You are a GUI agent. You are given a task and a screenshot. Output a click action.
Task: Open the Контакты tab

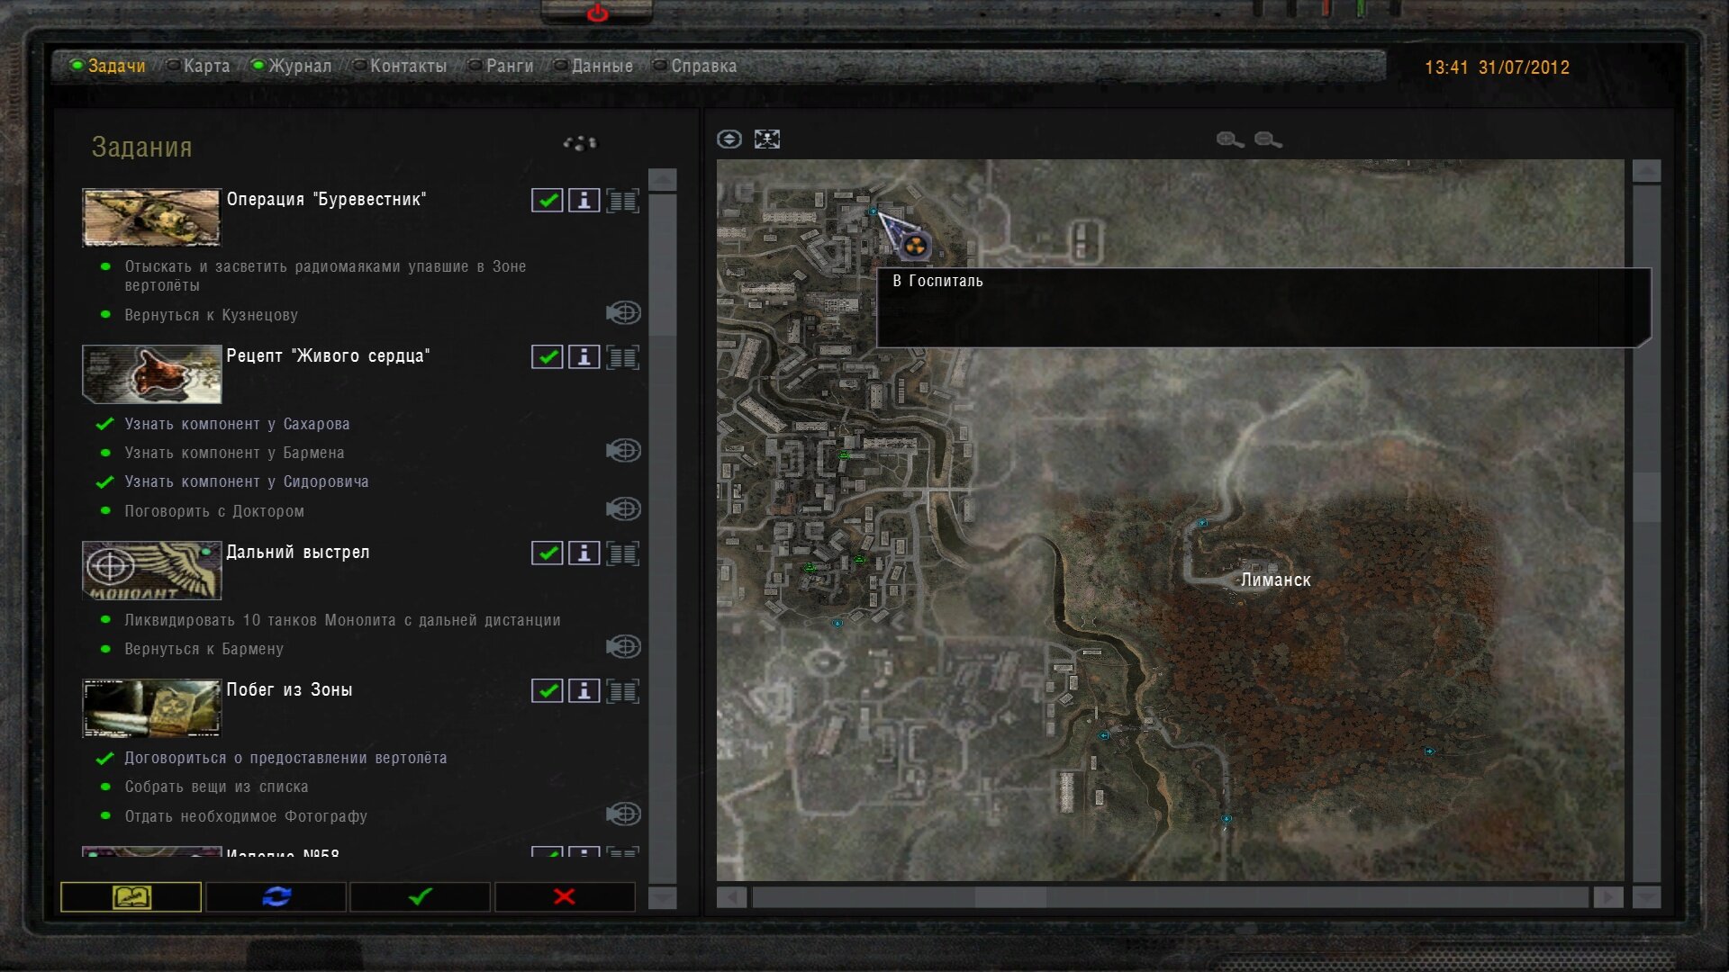tap(408, 66)
